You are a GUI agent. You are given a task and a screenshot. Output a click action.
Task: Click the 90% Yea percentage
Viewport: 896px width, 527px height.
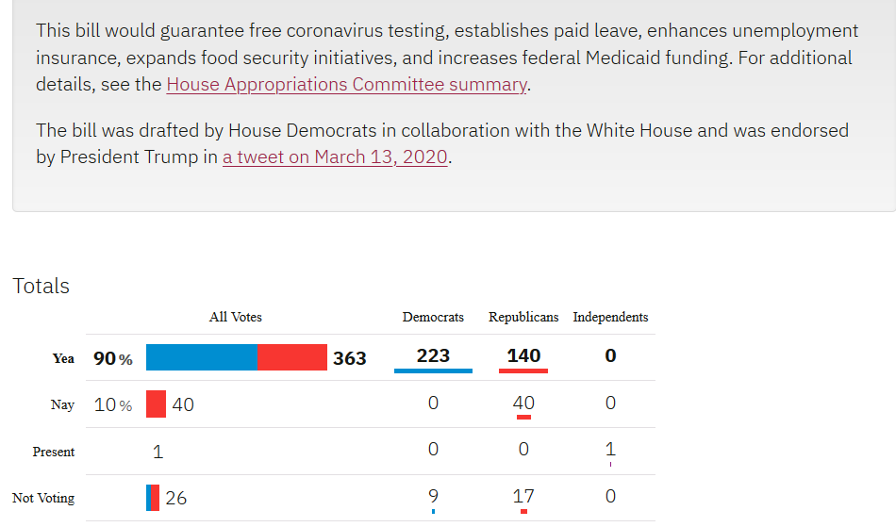tap(113, 358)
